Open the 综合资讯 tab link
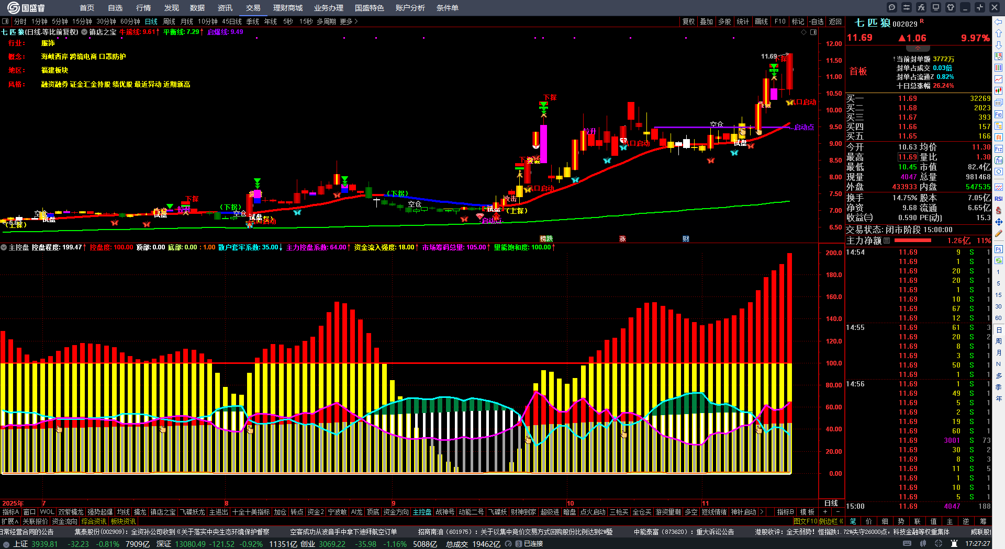Image resolution: width=1005 pixels, height=549 pixels. click(94, 521)
